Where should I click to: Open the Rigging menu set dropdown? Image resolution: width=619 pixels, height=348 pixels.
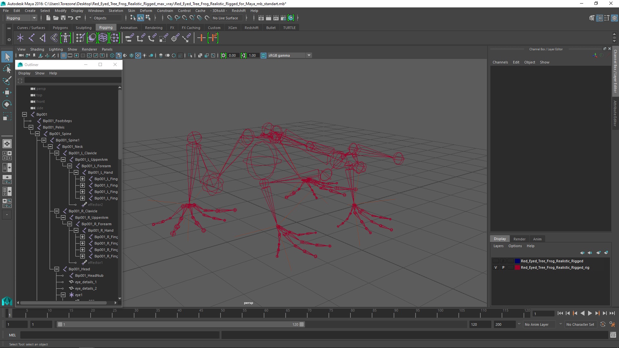[21, 18]
